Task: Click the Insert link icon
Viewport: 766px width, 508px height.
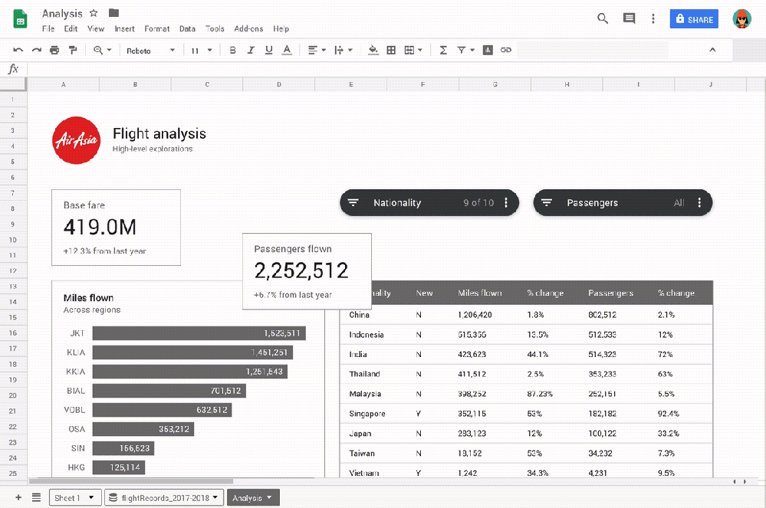Action: [x=506, y=49]
